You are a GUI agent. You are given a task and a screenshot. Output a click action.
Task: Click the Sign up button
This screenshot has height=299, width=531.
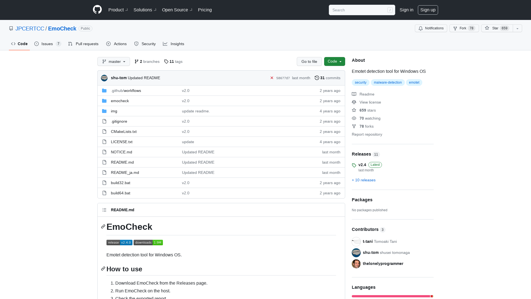(428, 10)
